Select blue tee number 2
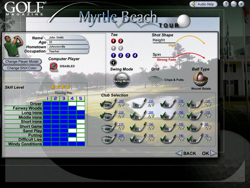Viewport: 250px width, 188px height. pos(121,56)
